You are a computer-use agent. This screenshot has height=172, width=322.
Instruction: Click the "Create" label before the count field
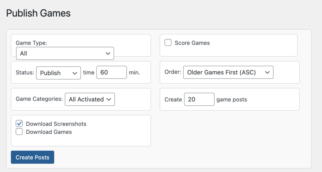[x=173, y=100]
